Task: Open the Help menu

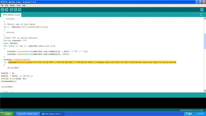Action: [24, 5]
